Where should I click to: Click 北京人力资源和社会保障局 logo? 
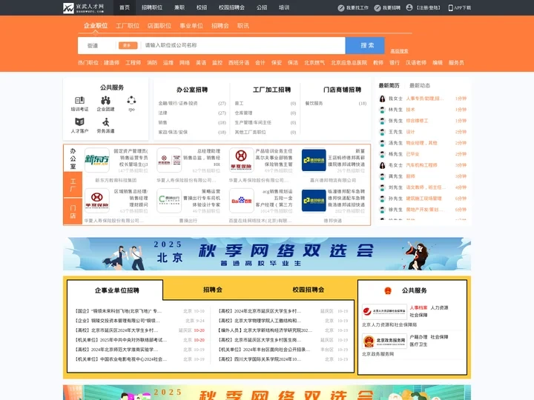click(x=384, y=311)
